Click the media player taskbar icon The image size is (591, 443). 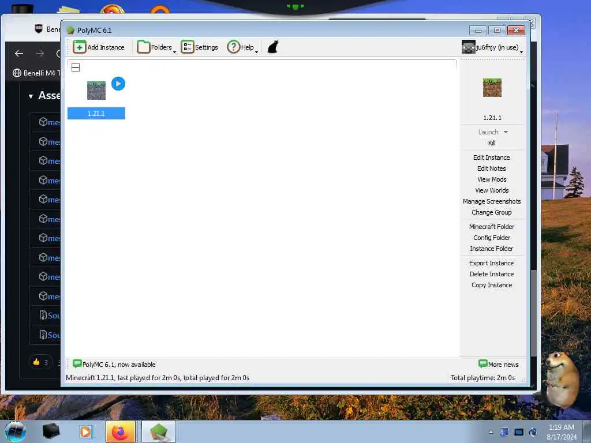coord(85,431)
